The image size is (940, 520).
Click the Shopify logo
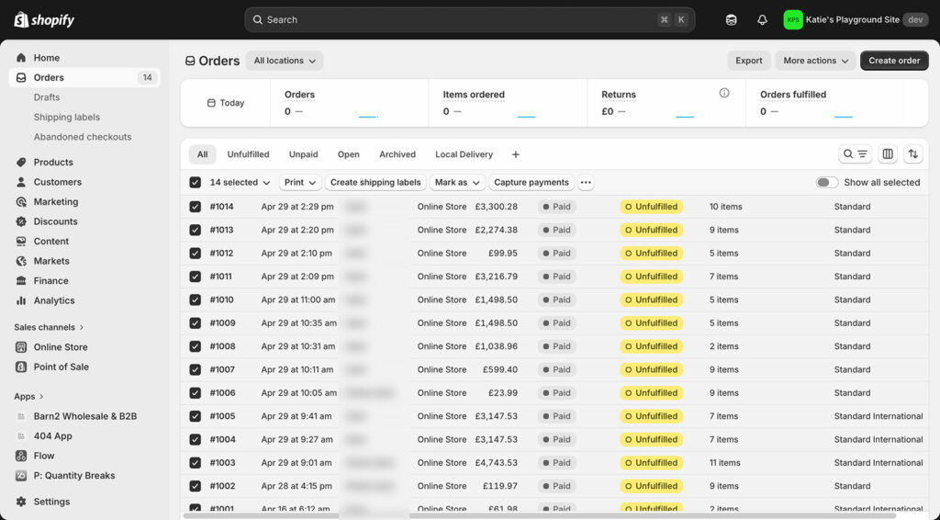tap(44, 20)
